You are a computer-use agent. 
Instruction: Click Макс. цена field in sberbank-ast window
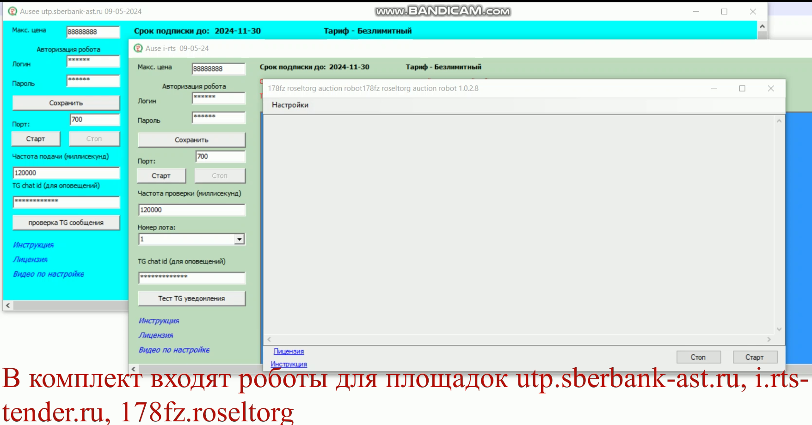[x=93, y=32]
